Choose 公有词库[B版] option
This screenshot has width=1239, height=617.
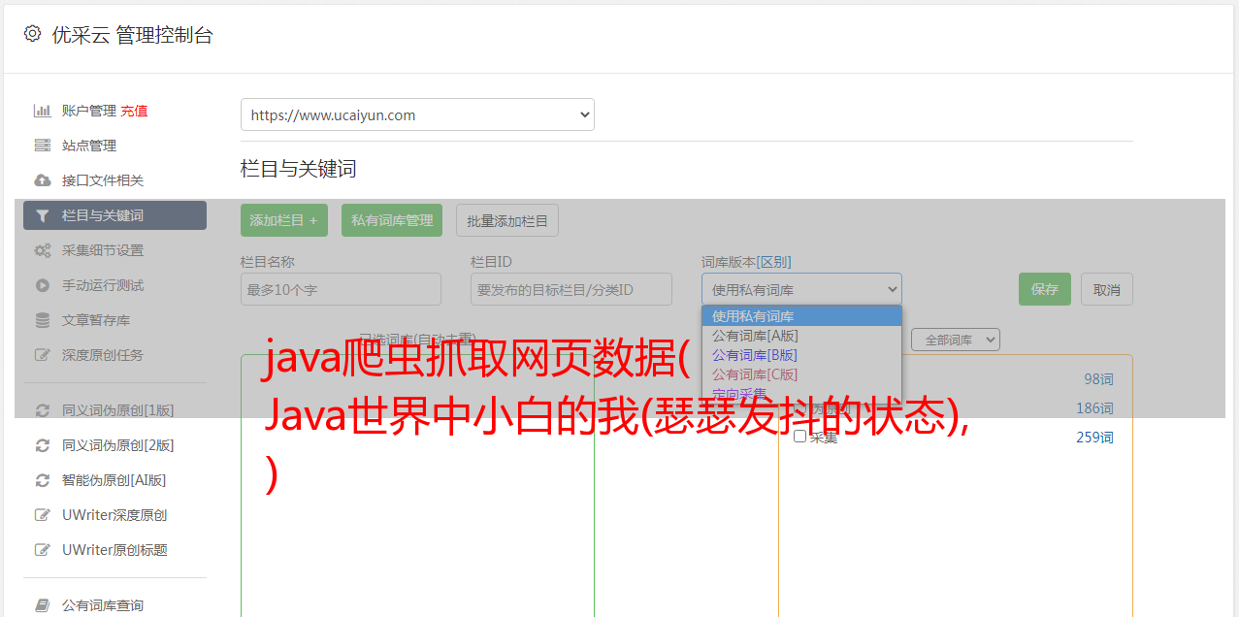pos(801,355)
